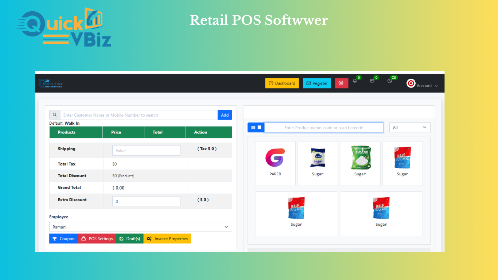This screenshot has width=498, height=280.
Task: Open the messages envelope icon
Action: [x=372, y=81]
